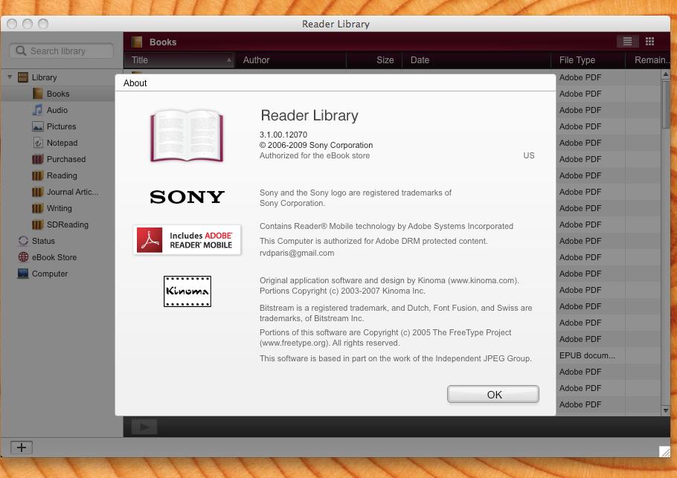Click the Kinoma logo
This screenshot has width=677, height=478.
click(x=187, y=291)
